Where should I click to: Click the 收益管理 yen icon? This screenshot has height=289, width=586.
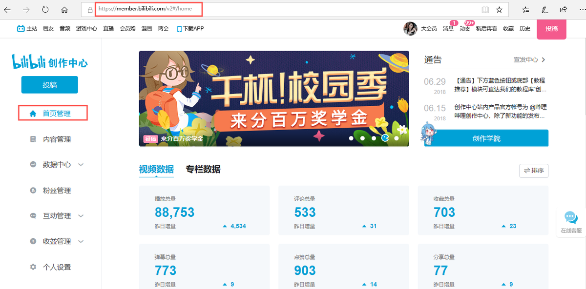33,241
